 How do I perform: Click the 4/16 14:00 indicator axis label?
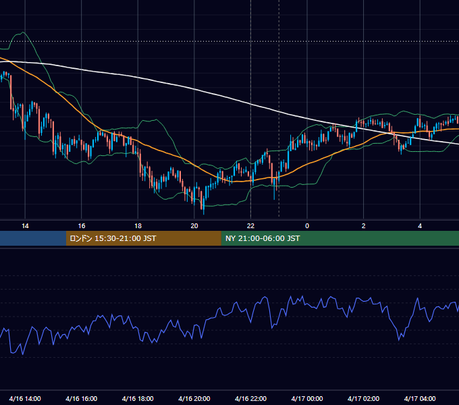25,398
